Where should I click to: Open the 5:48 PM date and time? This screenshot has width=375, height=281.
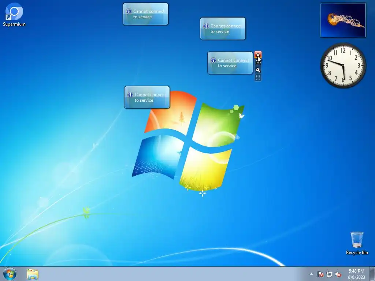(356, 274)
